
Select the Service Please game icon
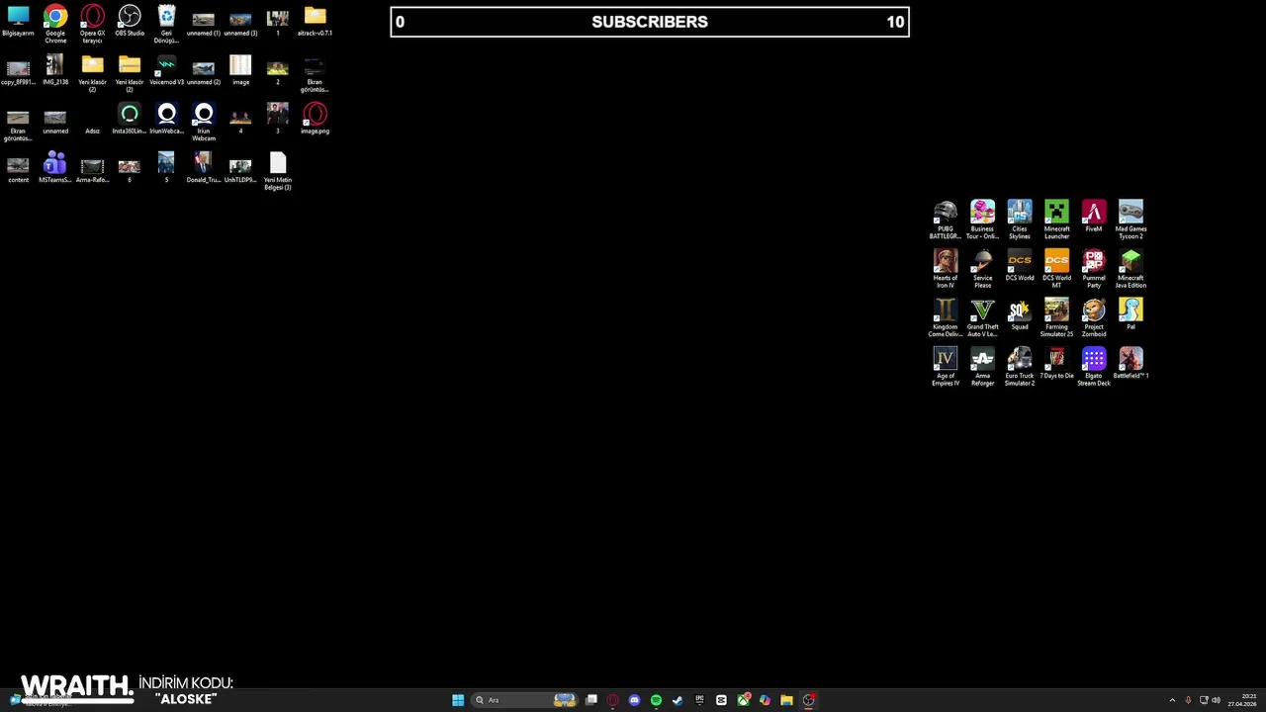click(982, 269)
